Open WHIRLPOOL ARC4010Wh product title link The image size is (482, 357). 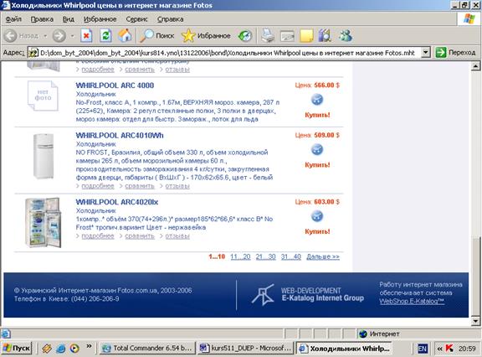pos(120,136)
